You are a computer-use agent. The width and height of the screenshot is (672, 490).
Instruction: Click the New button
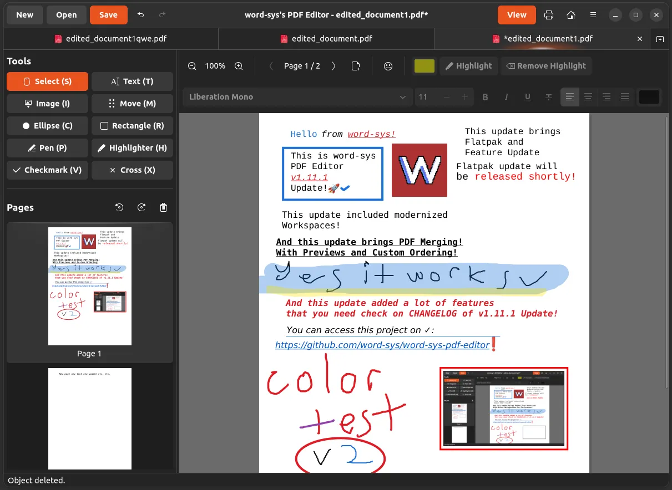pyautogui.click(x=24, y=15)
